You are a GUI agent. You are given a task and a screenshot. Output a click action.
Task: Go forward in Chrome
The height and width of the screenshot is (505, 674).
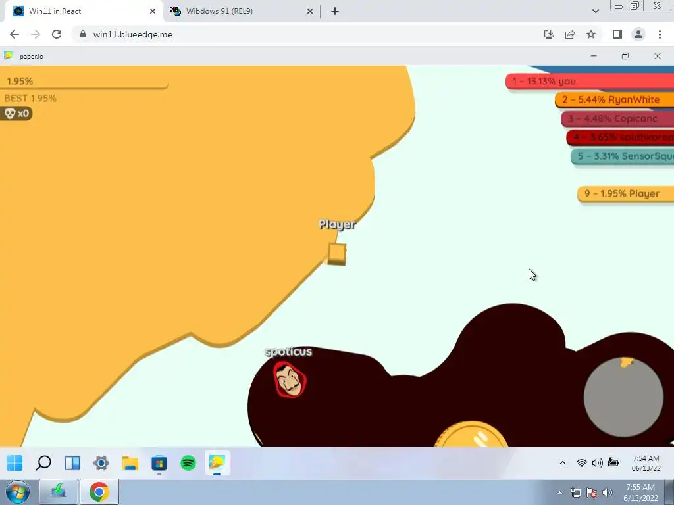(x=36, y=34)
